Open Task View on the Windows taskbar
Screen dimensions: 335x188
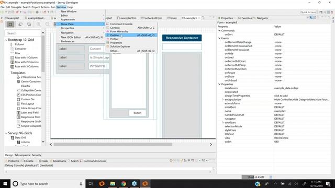click(91, 184)
